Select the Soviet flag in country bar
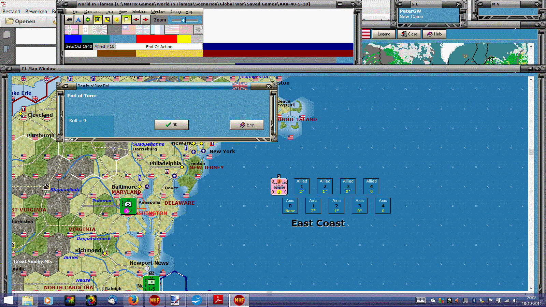This screenshot has width=546, height=307. pyautogui.click(x=186, y=30)
